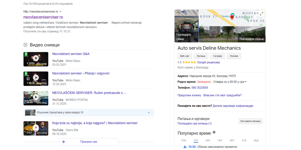
Task: Open Погледајте споља street view image
Action: [232, 34]
